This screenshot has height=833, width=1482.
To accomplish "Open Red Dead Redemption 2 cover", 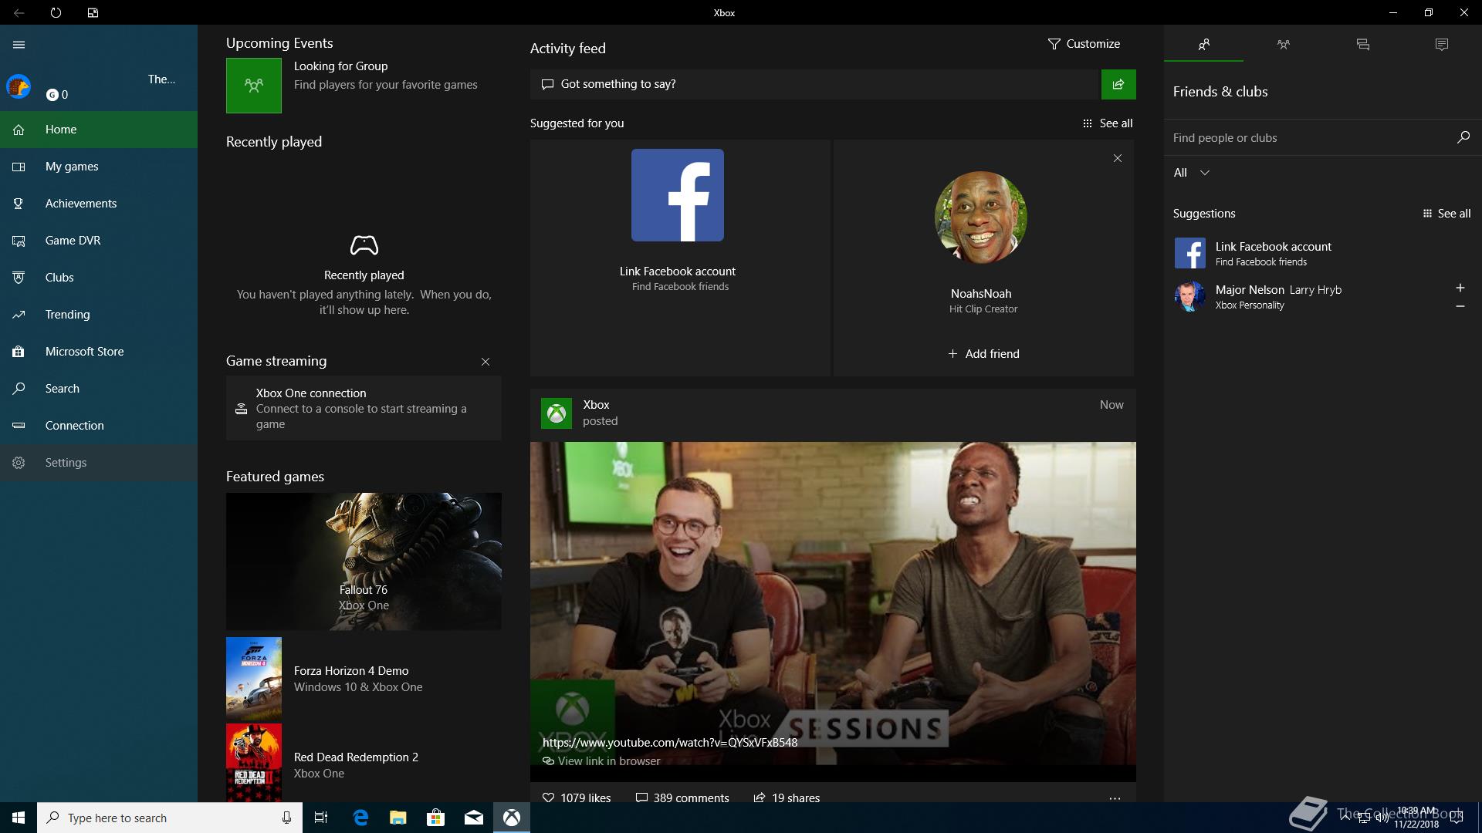I will tap(254, 762).
